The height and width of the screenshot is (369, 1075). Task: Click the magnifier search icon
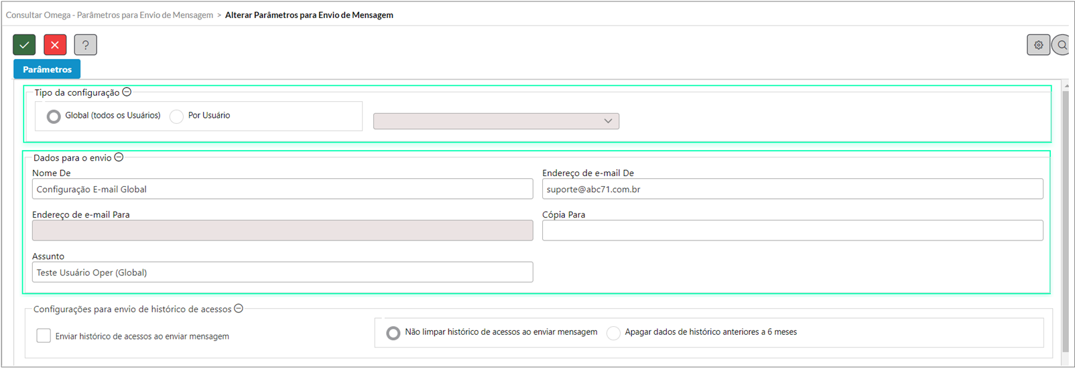pos(1062,45)
